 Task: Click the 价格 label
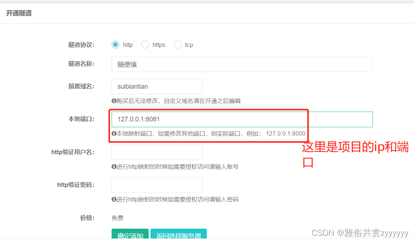point(87,218)
